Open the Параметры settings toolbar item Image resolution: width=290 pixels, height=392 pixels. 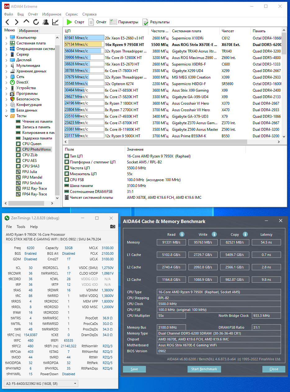click(x=124, y=22)
